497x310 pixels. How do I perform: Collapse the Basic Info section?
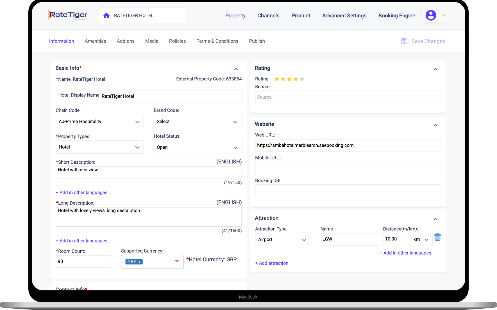[236, 69]
